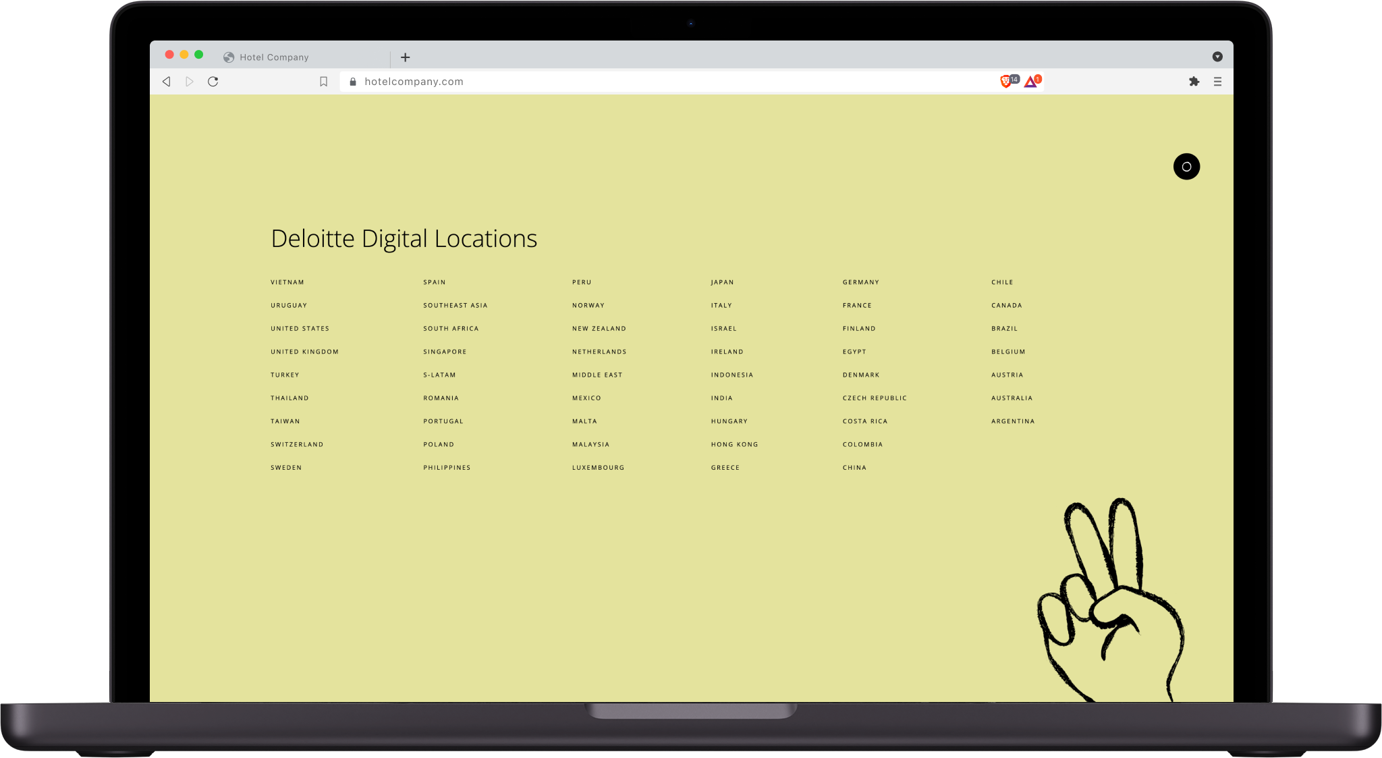Open the extensions puzzle icon

point(1194,82)
